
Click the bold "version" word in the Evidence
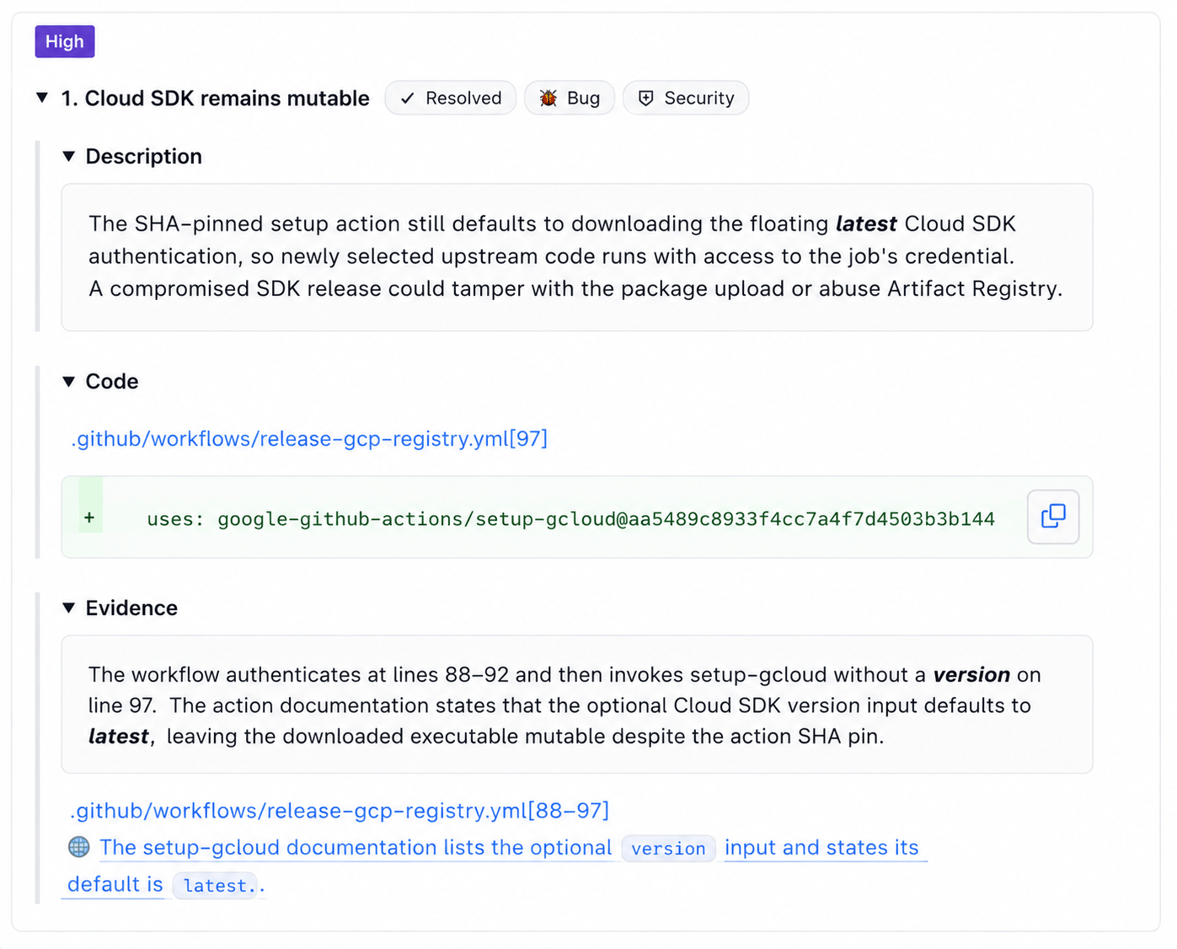click(971, 675)
